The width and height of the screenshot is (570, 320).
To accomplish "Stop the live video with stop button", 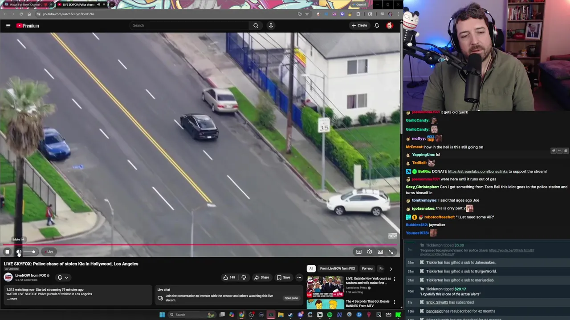I will 7,252.
